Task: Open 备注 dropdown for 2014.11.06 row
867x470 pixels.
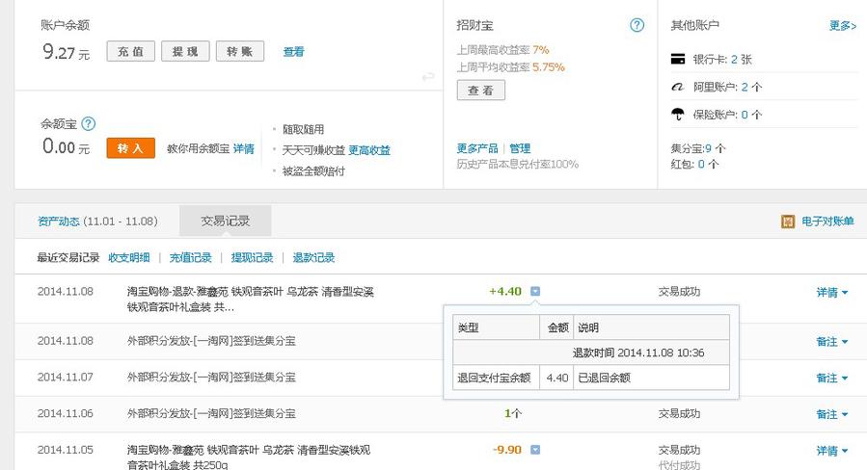Action: pyautogui.click(x=831, y=414)
